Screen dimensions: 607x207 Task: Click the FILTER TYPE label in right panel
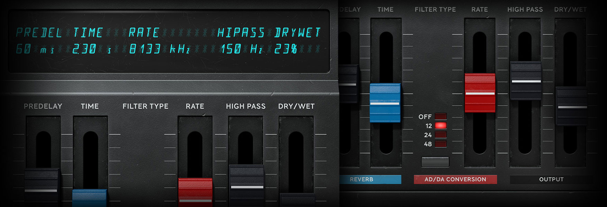tap(435, 10)
